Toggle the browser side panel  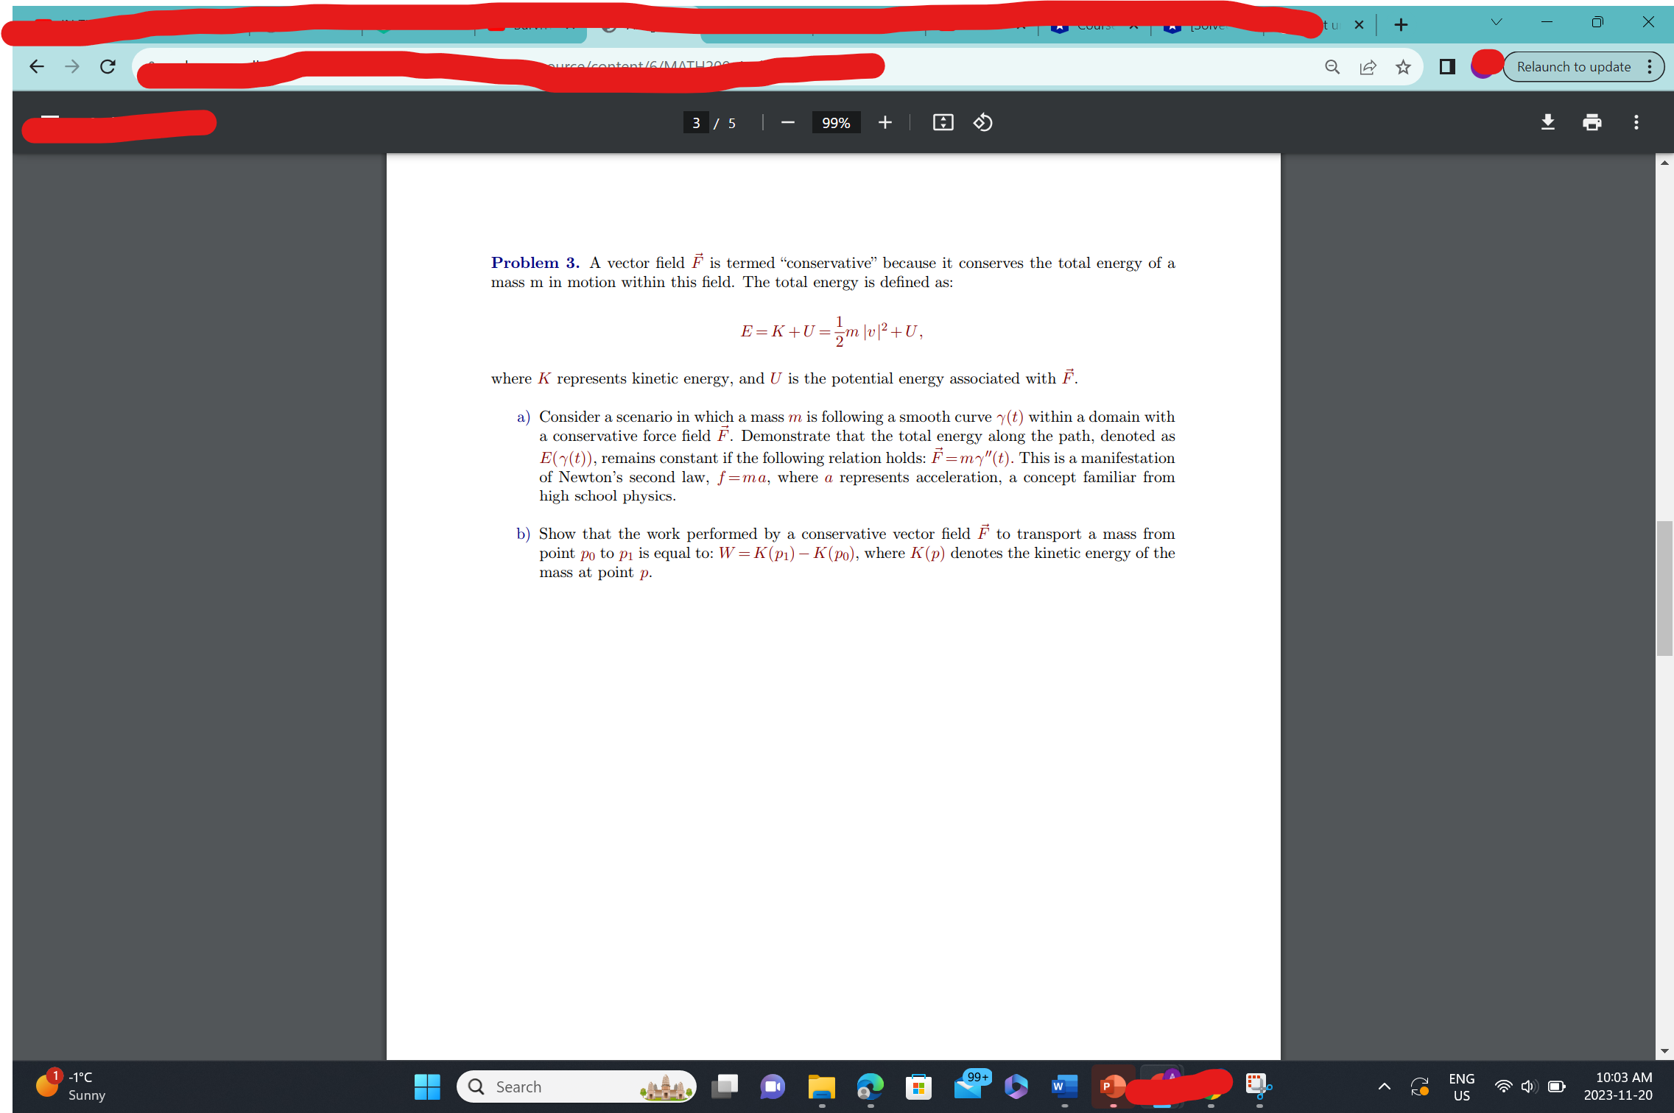1446,66
